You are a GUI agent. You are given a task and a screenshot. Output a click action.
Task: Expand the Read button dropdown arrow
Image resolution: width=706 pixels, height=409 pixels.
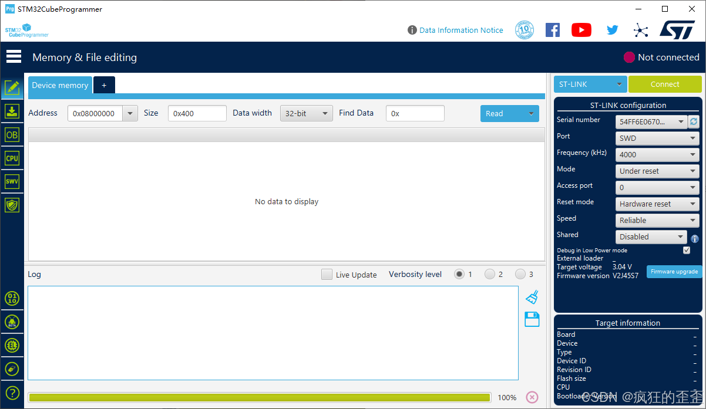click(x=531, y=113)
